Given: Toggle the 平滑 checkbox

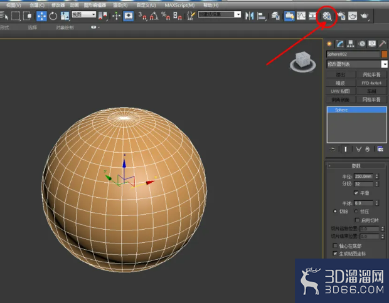Looking at the screenshot, I should click(x=356, y=193).
